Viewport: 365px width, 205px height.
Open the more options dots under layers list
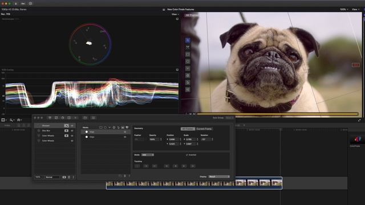[74, 177]
